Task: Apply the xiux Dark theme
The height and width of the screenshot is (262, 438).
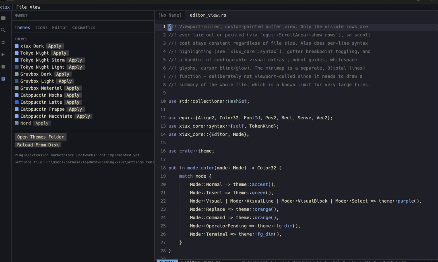Action: (55, 46)
